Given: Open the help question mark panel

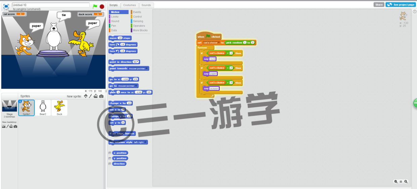Looking at the screenshot, I should (414, 11).
